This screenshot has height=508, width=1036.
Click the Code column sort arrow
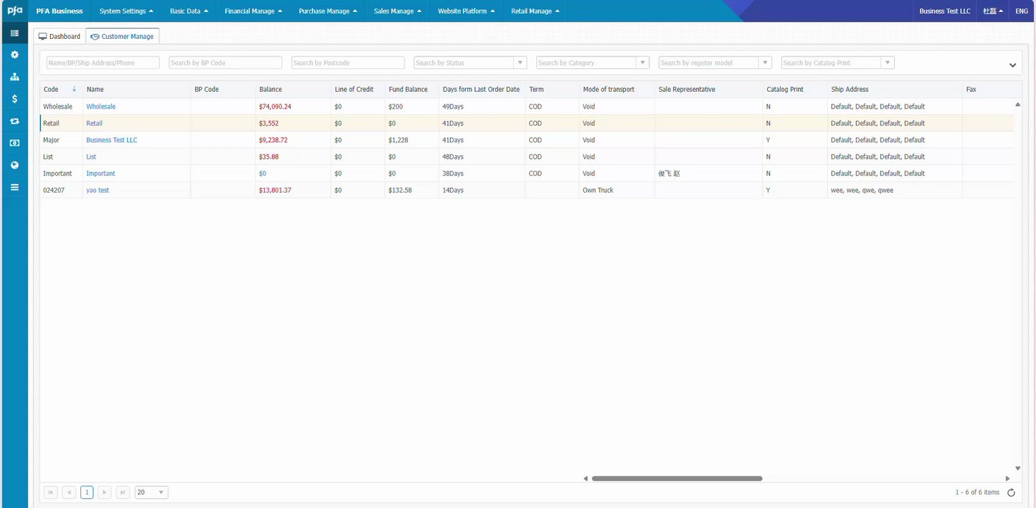74,90
